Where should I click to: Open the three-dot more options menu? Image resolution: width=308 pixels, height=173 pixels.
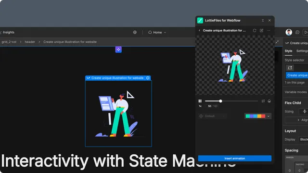(x=269, y=30)
